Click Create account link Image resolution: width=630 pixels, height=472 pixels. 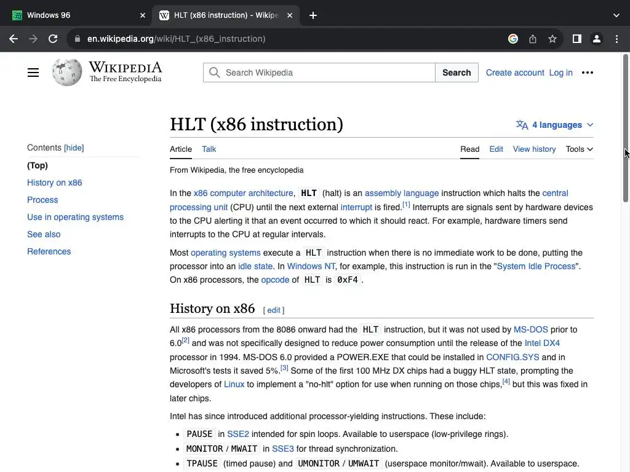[515, 73]
